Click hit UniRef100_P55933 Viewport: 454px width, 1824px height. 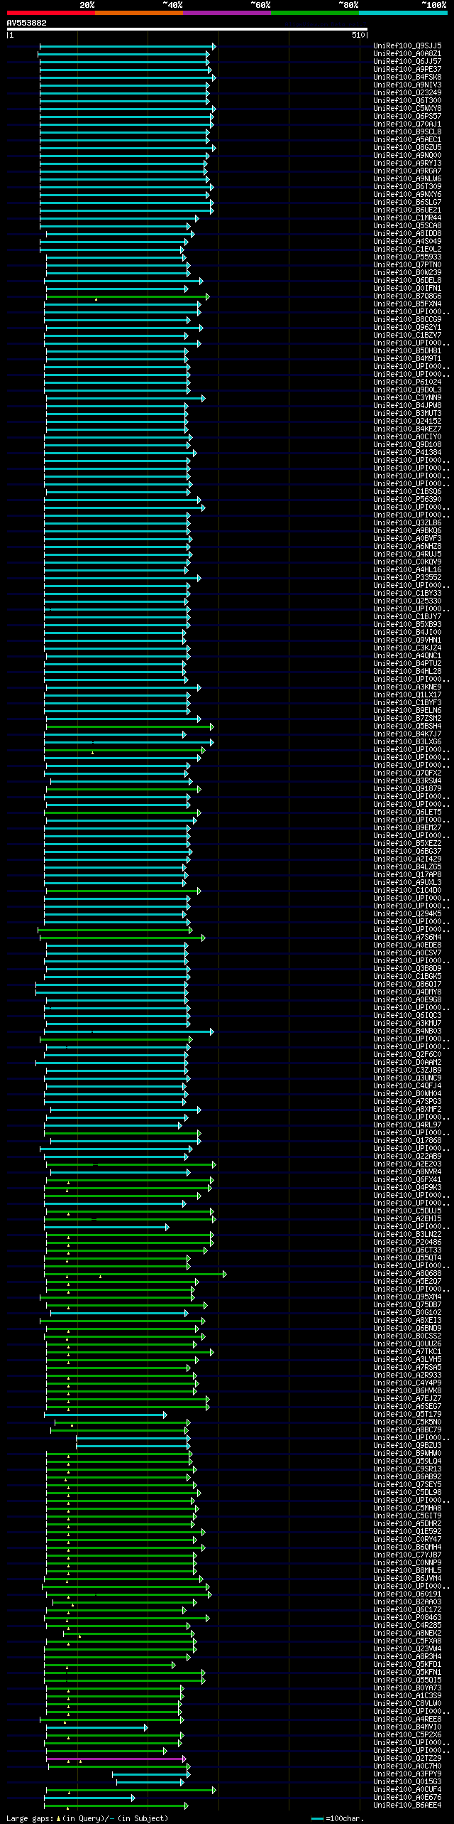point(407,257)
